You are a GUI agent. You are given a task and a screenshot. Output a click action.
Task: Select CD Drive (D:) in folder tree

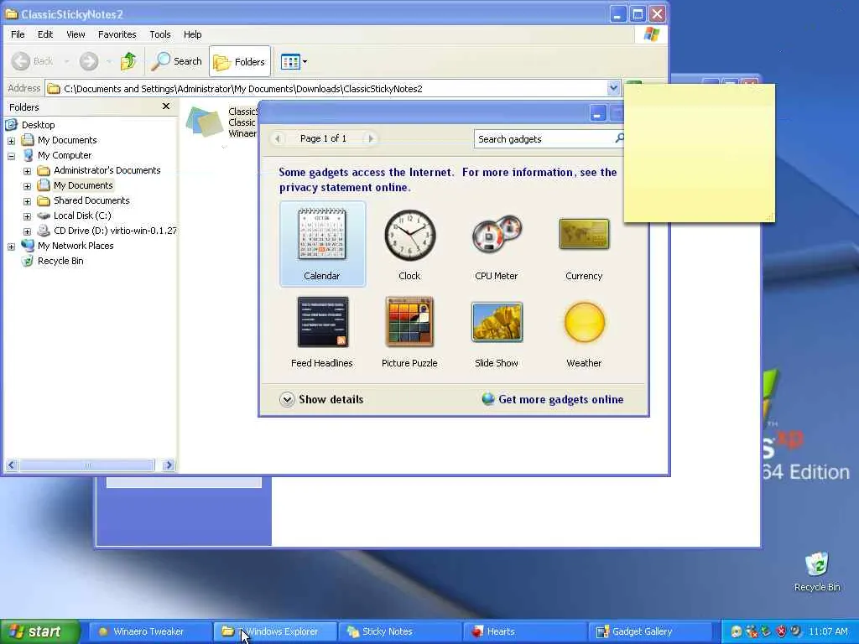pos(115,231)
